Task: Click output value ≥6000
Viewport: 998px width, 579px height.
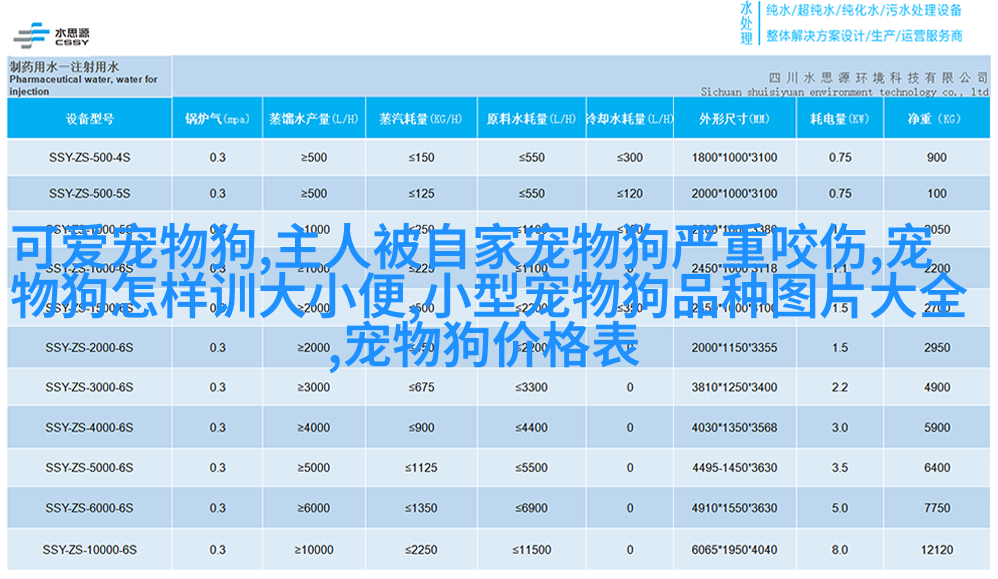Action: tap(314, 508)
